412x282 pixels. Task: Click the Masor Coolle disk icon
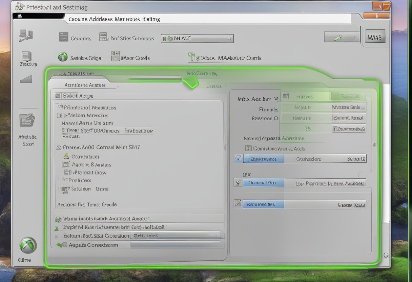(115, 57)
